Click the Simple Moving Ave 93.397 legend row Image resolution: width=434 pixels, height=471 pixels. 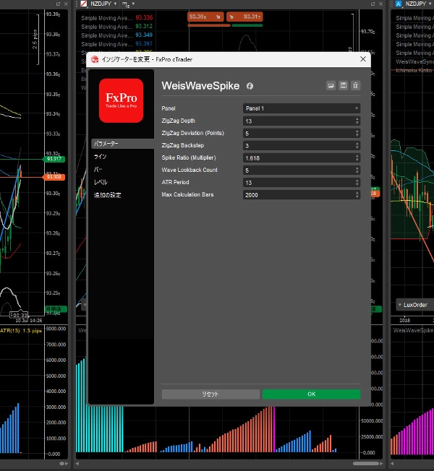116,44
